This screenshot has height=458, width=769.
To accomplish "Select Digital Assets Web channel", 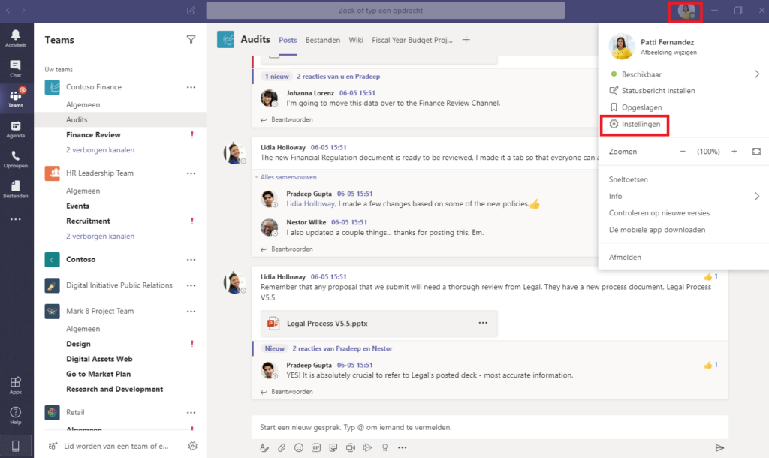I will pyautogui.click(x=99, y=359).
